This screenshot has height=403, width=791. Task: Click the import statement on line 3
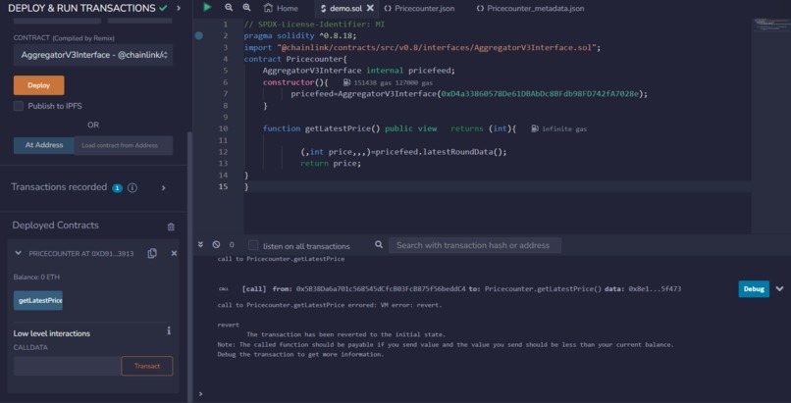pyautogui.click(x=422, y=47)
